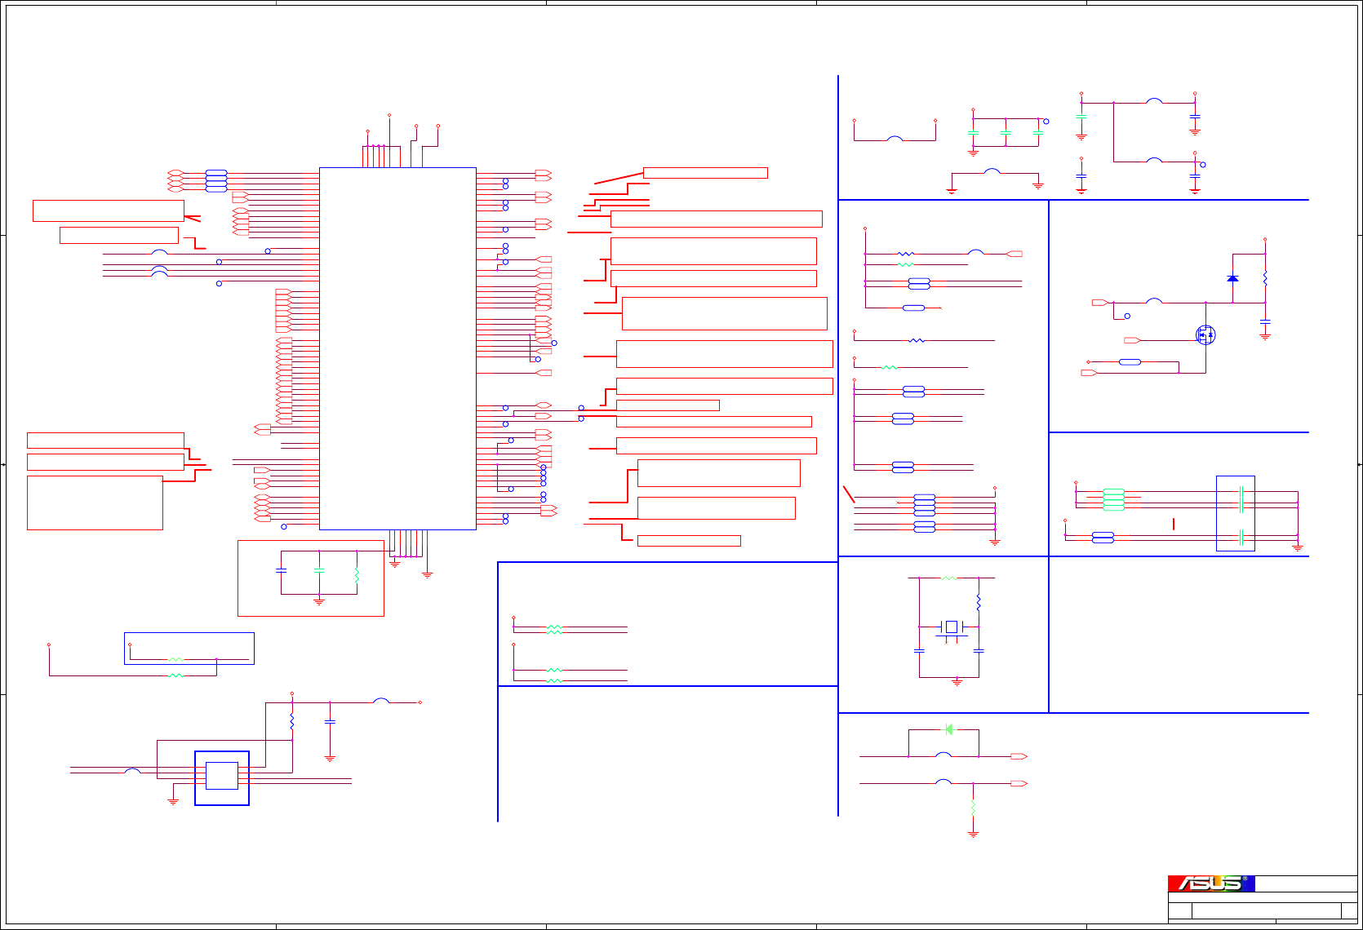1363x930 pixels.
Task: Click the tall red annotation box at left
Action: (x=95, y=503)
